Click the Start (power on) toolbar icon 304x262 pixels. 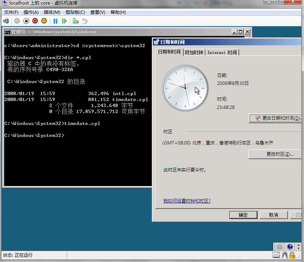(17, 21)
